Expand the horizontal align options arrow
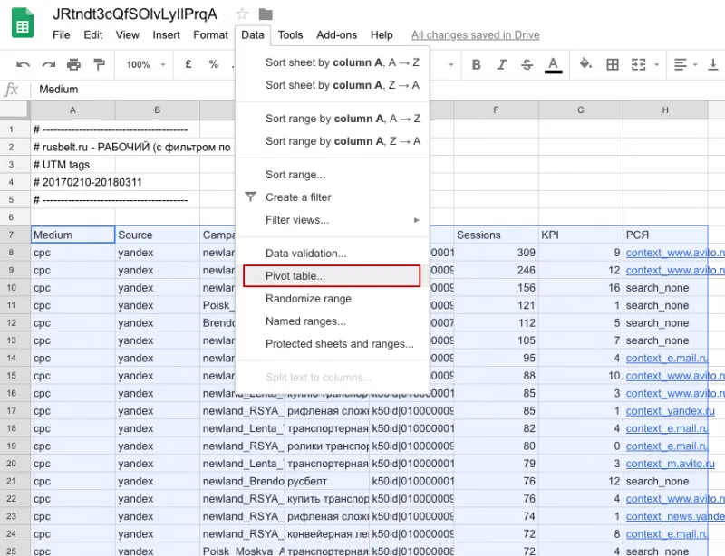This screenshot has height=556, width=725. 695,64
